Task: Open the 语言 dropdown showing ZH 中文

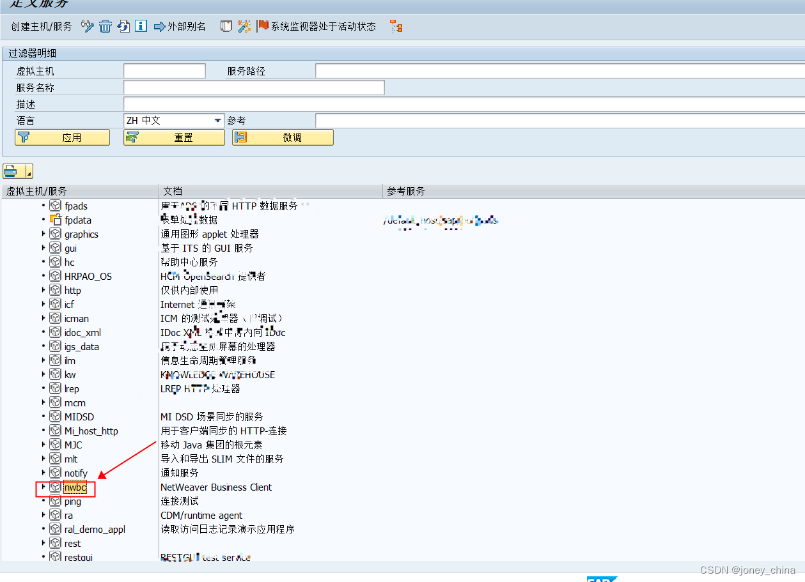Action: 216,120
